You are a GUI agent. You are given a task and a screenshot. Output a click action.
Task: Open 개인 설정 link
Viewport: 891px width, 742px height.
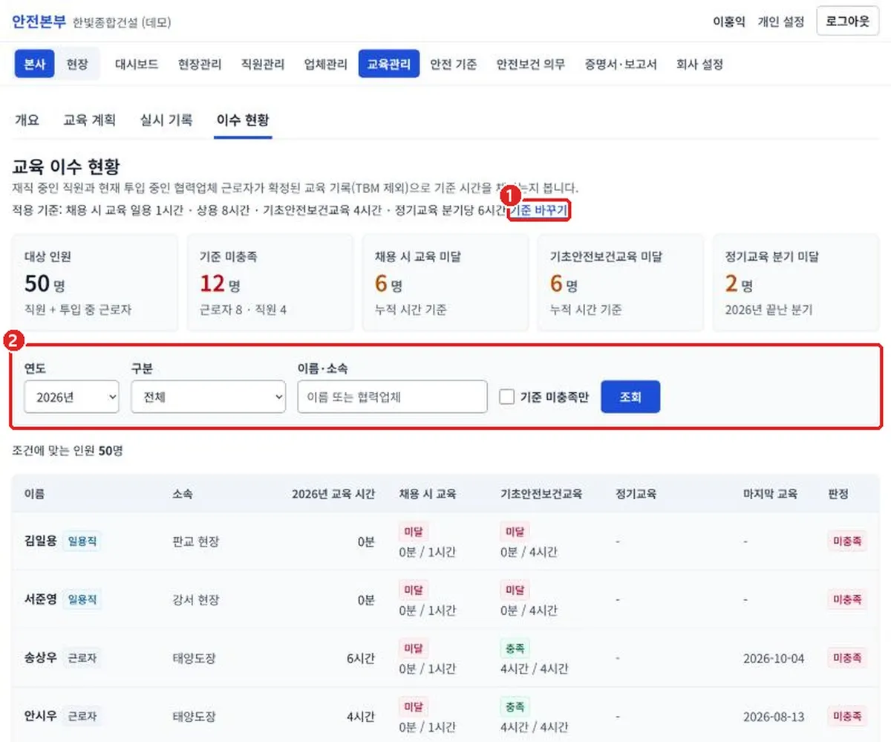(x=780, y=22)
